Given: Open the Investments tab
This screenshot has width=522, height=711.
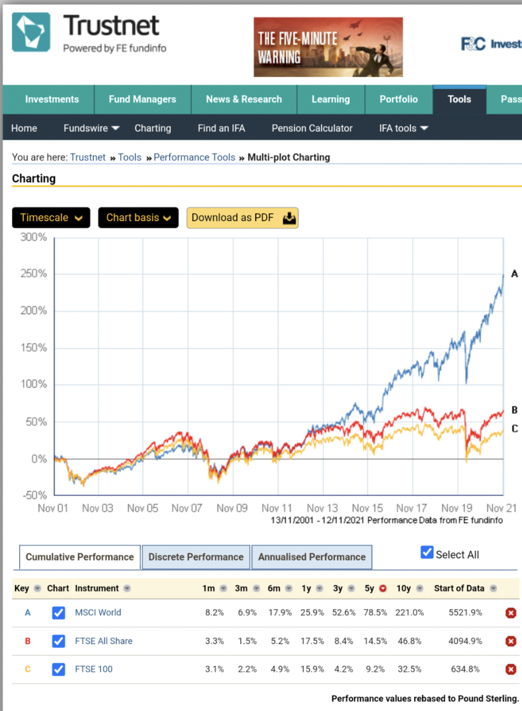Looking at the screenshot, I should pos(52,99).
